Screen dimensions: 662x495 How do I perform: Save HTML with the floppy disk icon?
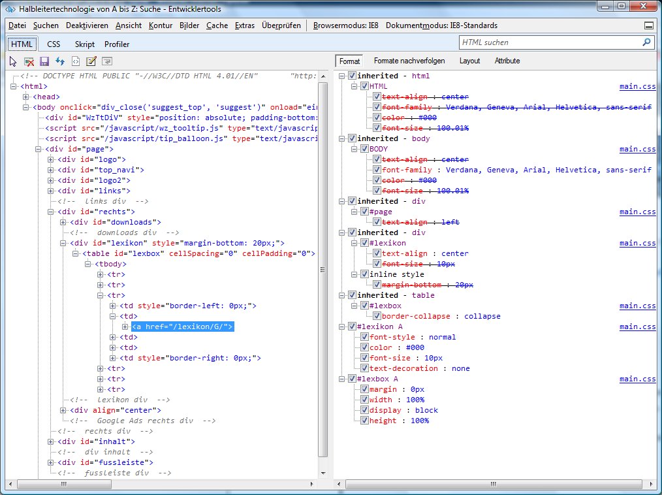[x=44, y=61]
